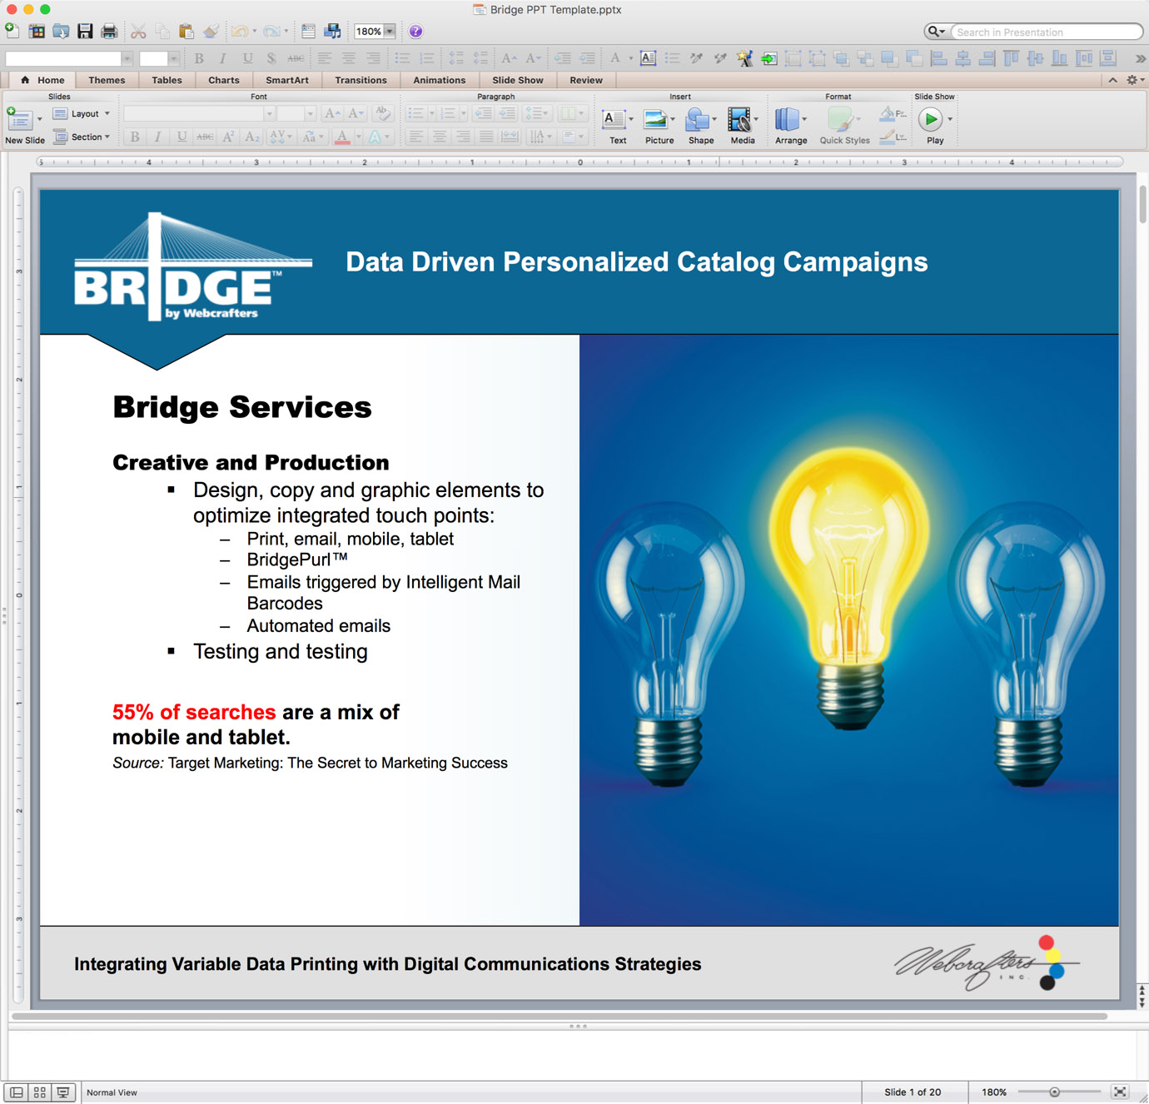The width and height of the screenshot is (1149, 1104).
Task: Toggle presenter slide show view button
Action: tap(62, 1092)
